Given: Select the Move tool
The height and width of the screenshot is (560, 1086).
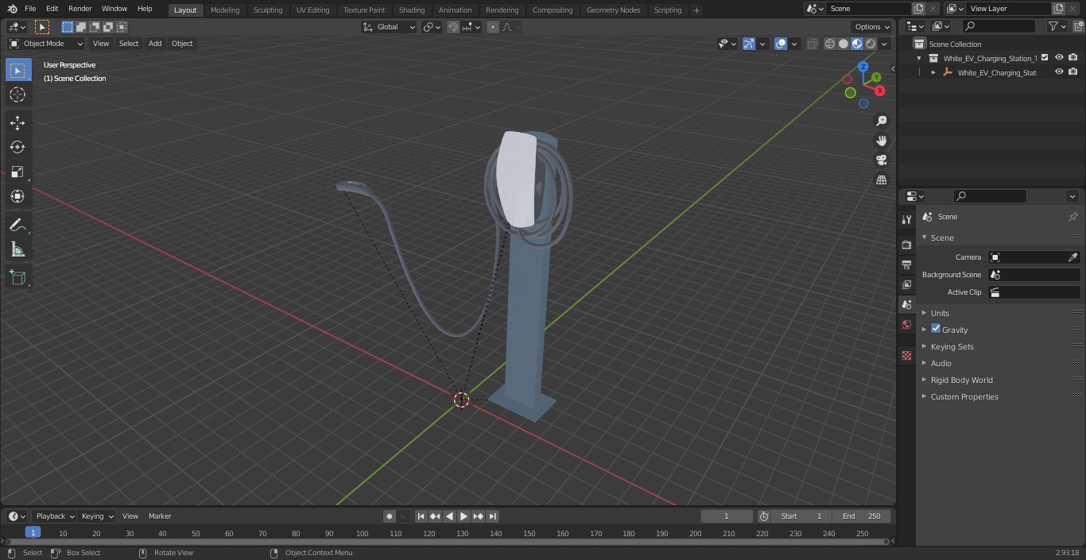Looking at the screenshot, I should pyautogui.click(x=17, y=122).
